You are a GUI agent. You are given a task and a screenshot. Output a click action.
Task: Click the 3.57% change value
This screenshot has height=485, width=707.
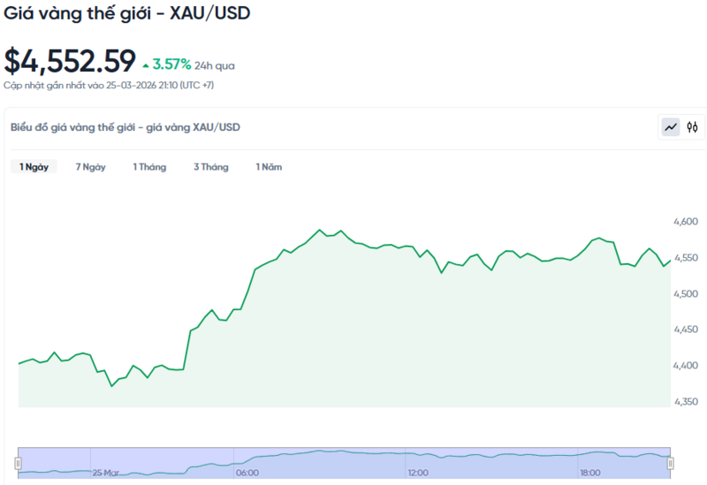coord(171,64)
